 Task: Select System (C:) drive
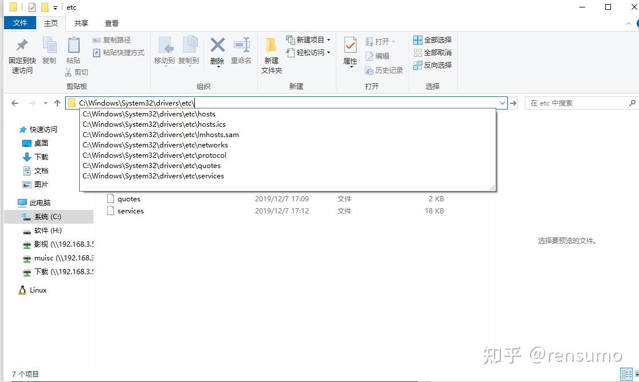(49, 216)
